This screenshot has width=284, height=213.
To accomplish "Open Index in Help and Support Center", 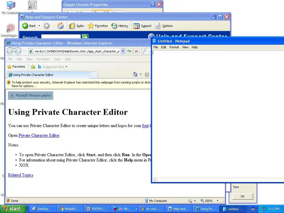I will [x=77, y=26].
